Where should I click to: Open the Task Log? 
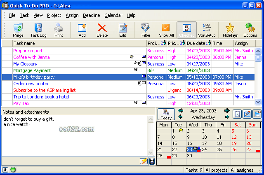[x=38, y=30]
